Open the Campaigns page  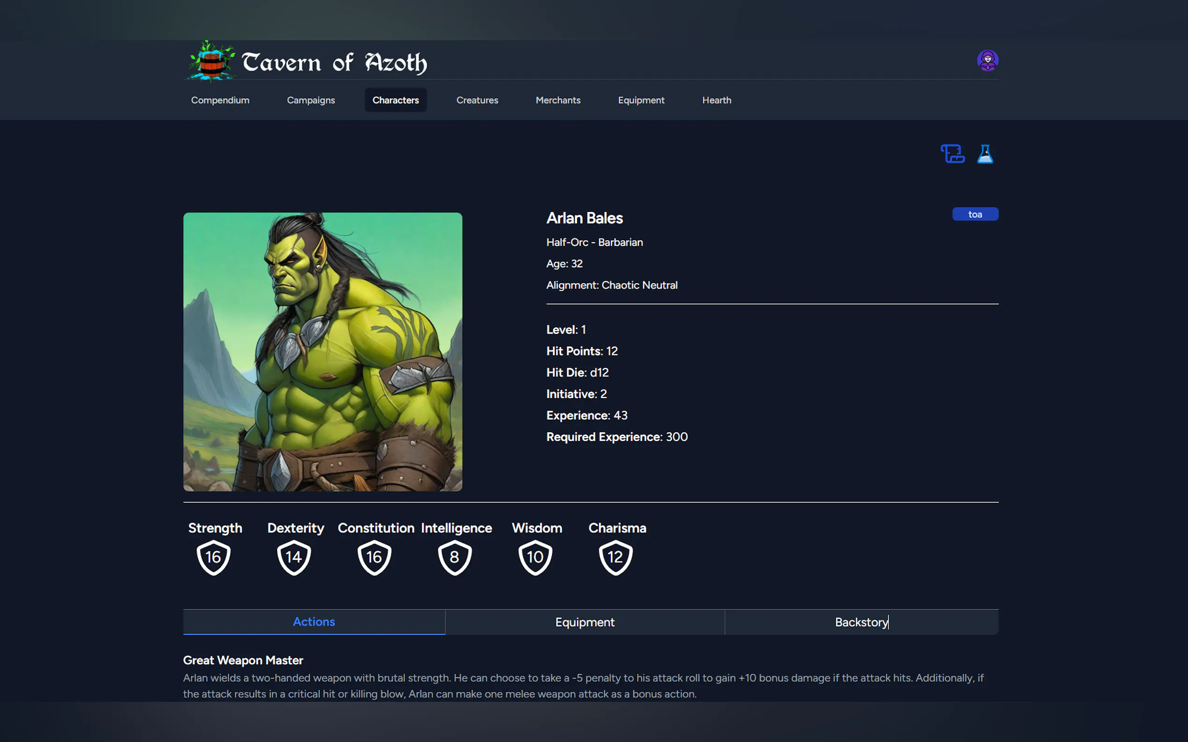tap(311, 100)
